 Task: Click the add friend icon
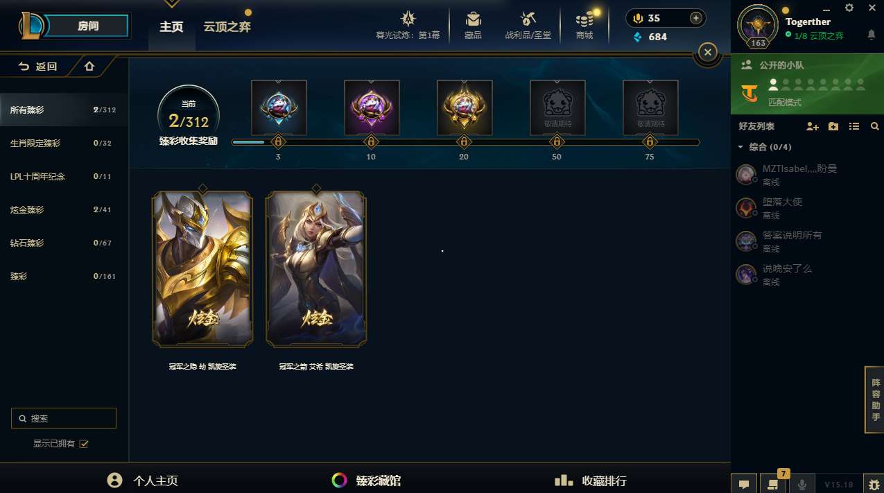(x=813, y=126)
